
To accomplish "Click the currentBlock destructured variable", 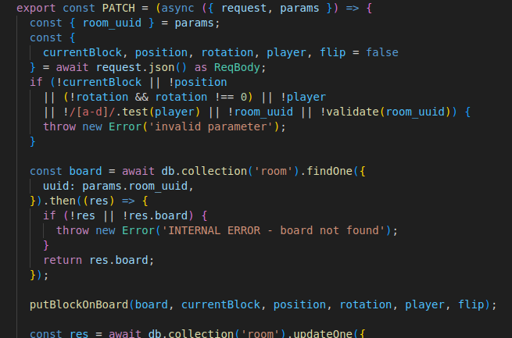I will (x=82, y=52).
